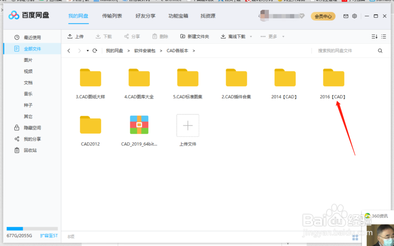Switch to the 找资源 tab
Image resolution: width=394 pixels, height=246 pixels.
coord(208,16)
